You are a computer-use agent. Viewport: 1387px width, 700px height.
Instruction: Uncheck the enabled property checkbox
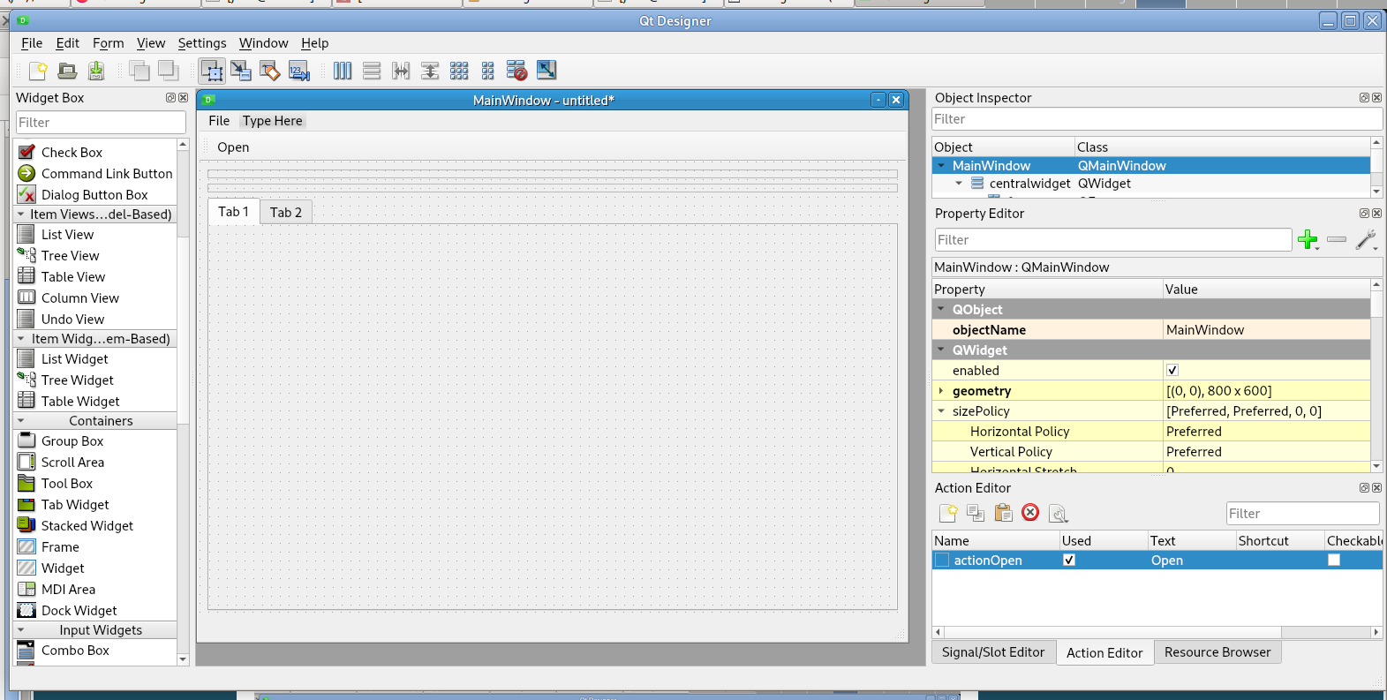1172,371
